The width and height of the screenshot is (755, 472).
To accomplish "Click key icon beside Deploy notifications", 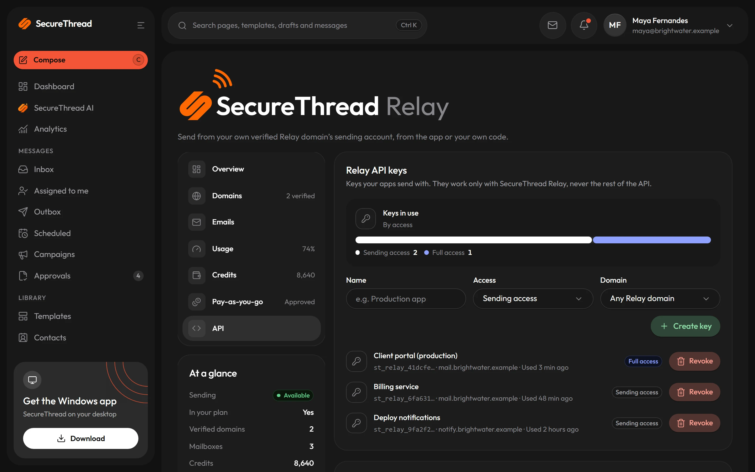I will [x=356, y=423].
